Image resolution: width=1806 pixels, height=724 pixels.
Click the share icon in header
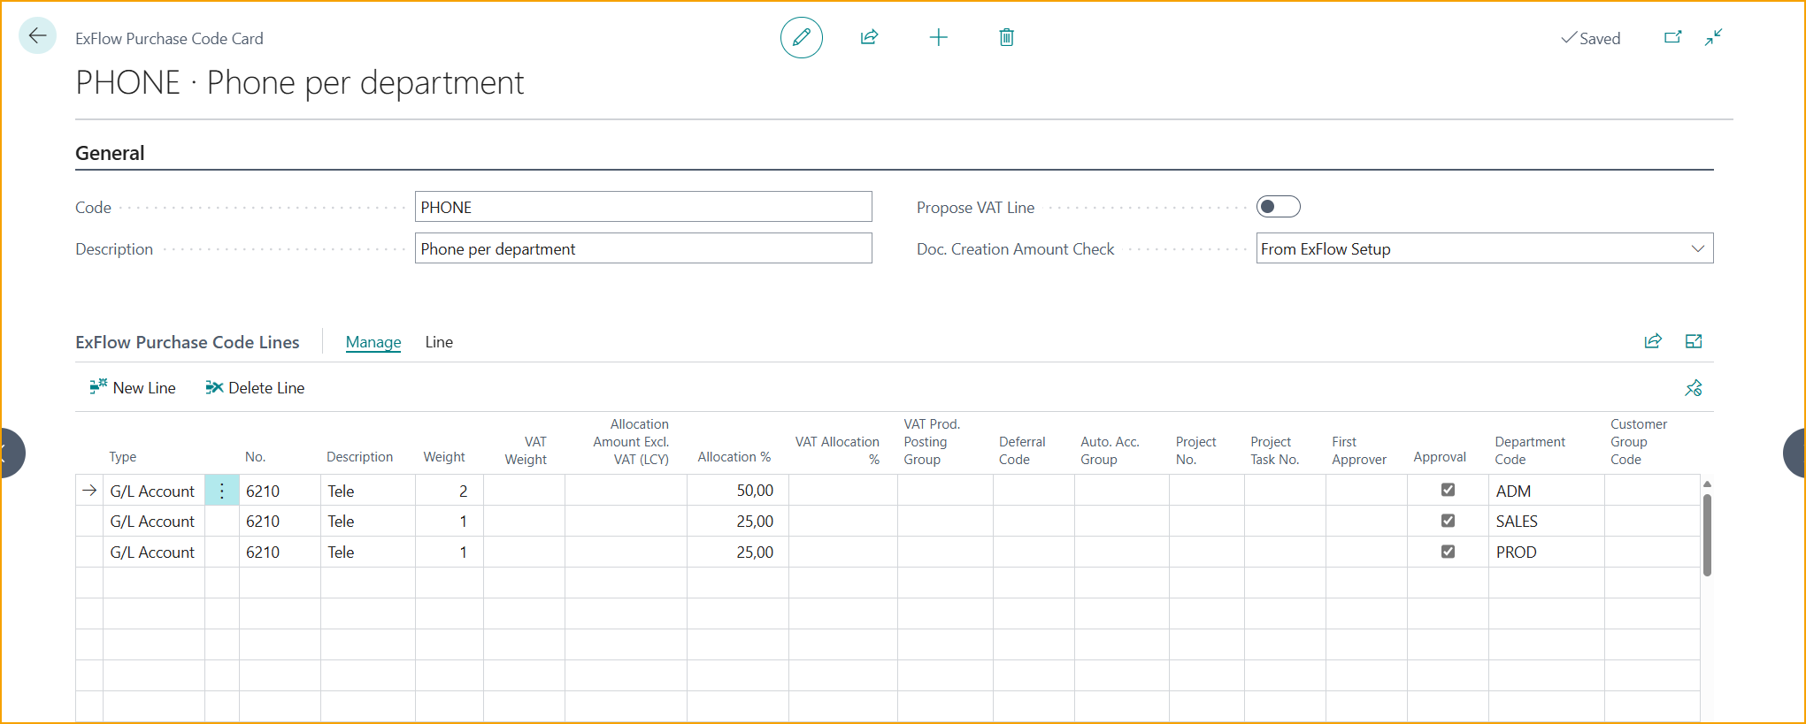click(869, 37)
